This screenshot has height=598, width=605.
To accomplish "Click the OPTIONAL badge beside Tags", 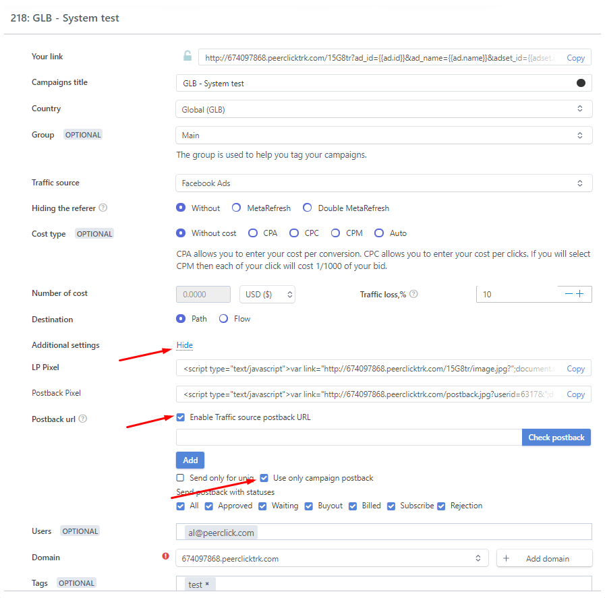I will pos(76,583).
